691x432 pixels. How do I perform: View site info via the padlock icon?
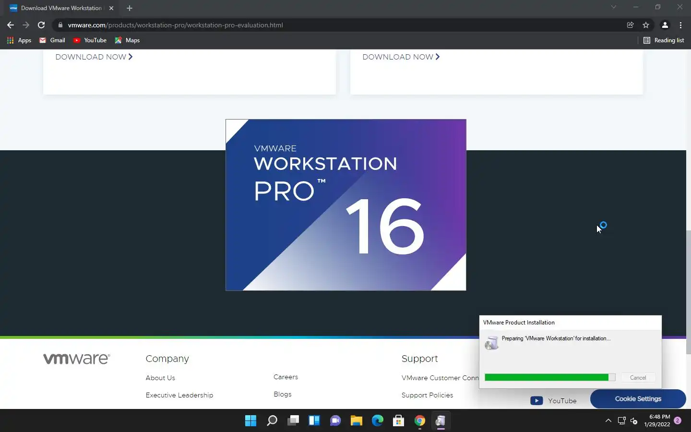point(60,25)
